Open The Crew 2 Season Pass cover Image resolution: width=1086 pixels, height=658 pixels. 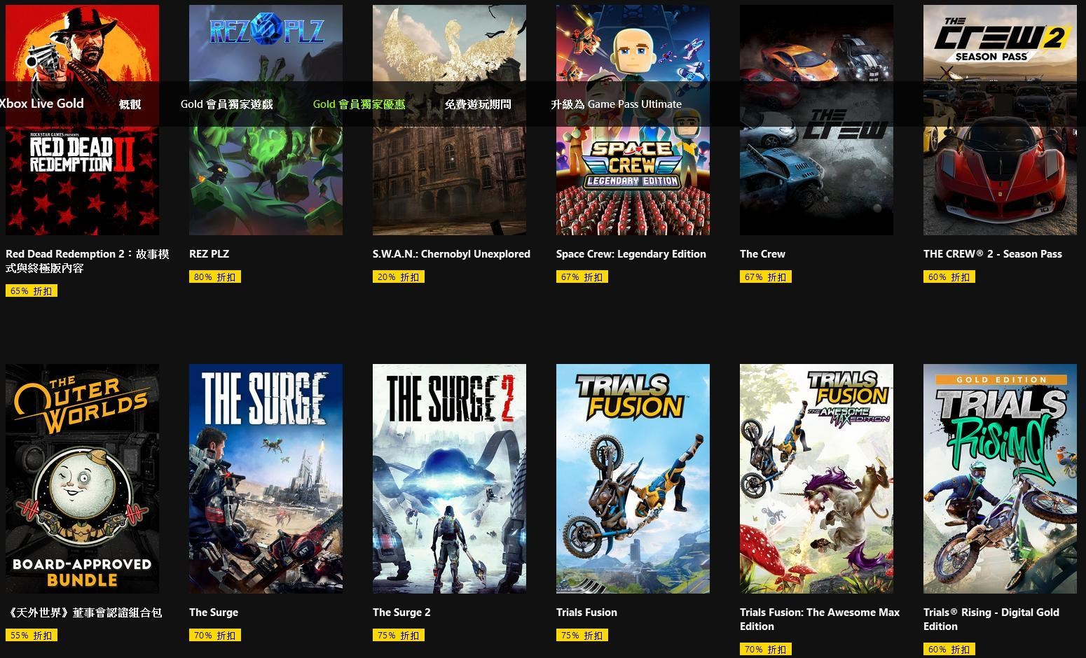1000,120
